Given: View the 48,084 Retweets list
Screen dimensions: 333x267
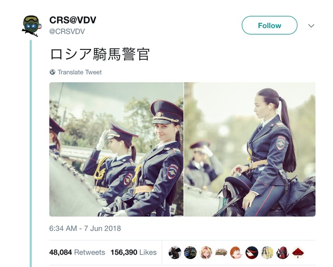Looking at the screenshot, I should point(77,252).
